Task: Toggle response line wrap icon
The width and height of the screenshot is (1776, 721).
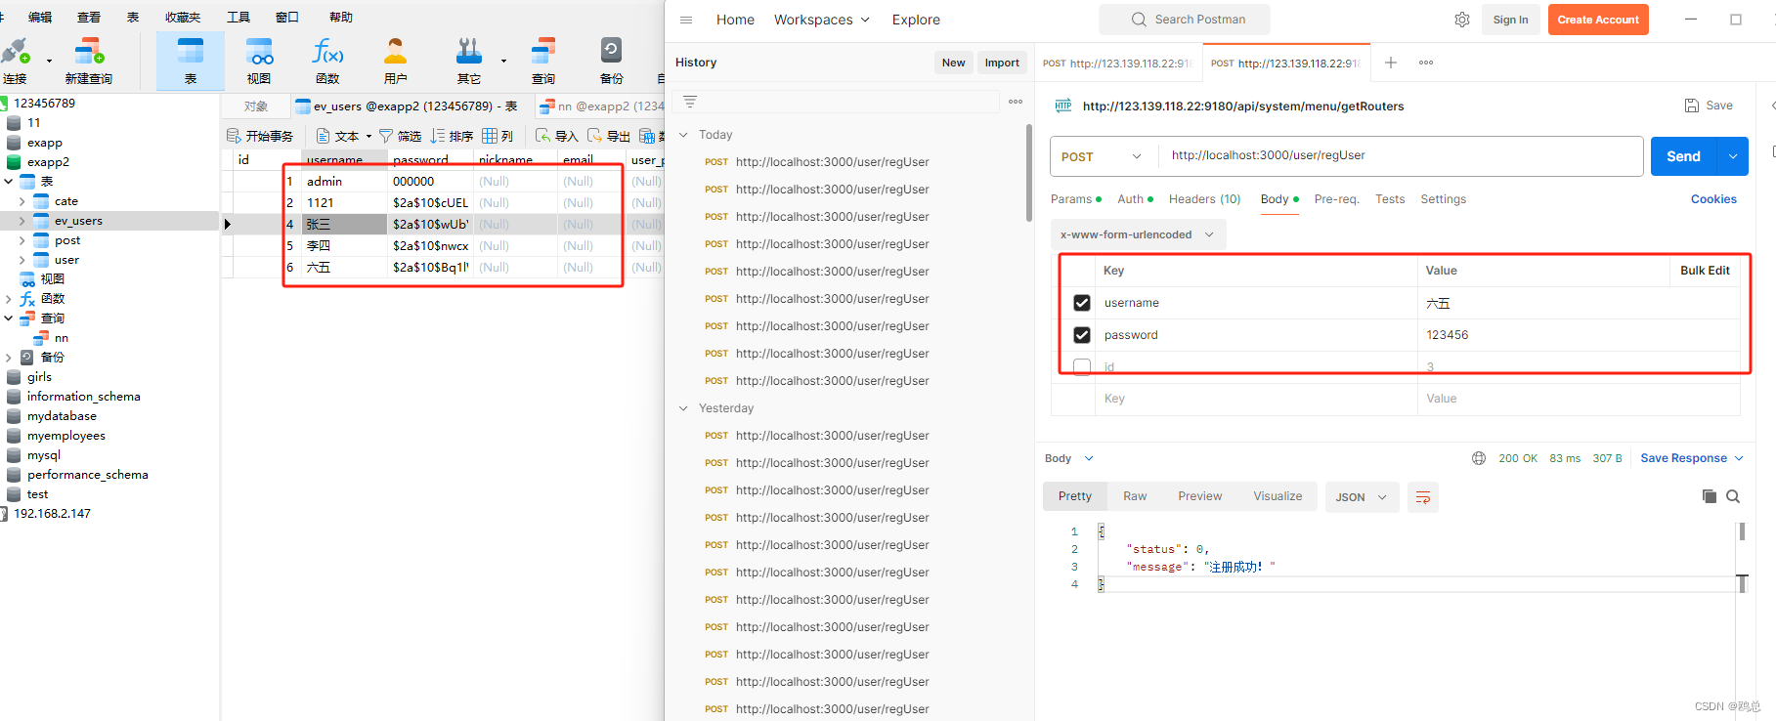Action: point(1423,497)
